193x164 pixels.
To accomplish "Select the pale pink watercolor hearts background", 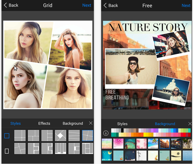I will pyautogui.click(x=141, y=144).
